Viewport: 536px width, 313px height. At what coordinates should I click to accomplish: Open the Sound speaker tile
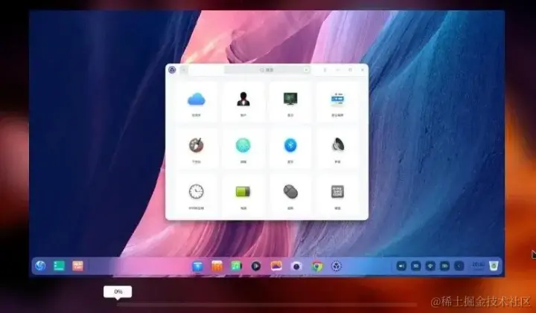tap(337, 148)
